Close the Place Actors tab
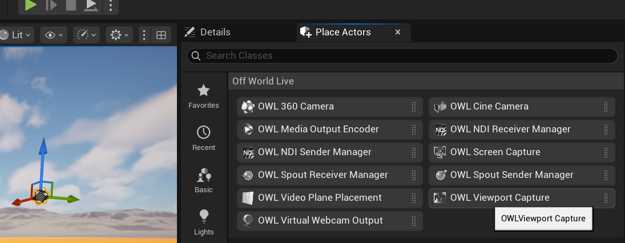Image resolution: width=625 pixels, height=243 pixels. click(x=397, y=33)
